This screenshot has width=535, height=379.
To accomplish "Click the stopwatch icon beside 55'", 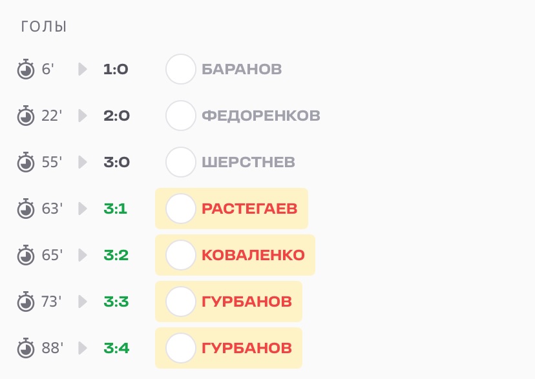I will click(25, 163).
